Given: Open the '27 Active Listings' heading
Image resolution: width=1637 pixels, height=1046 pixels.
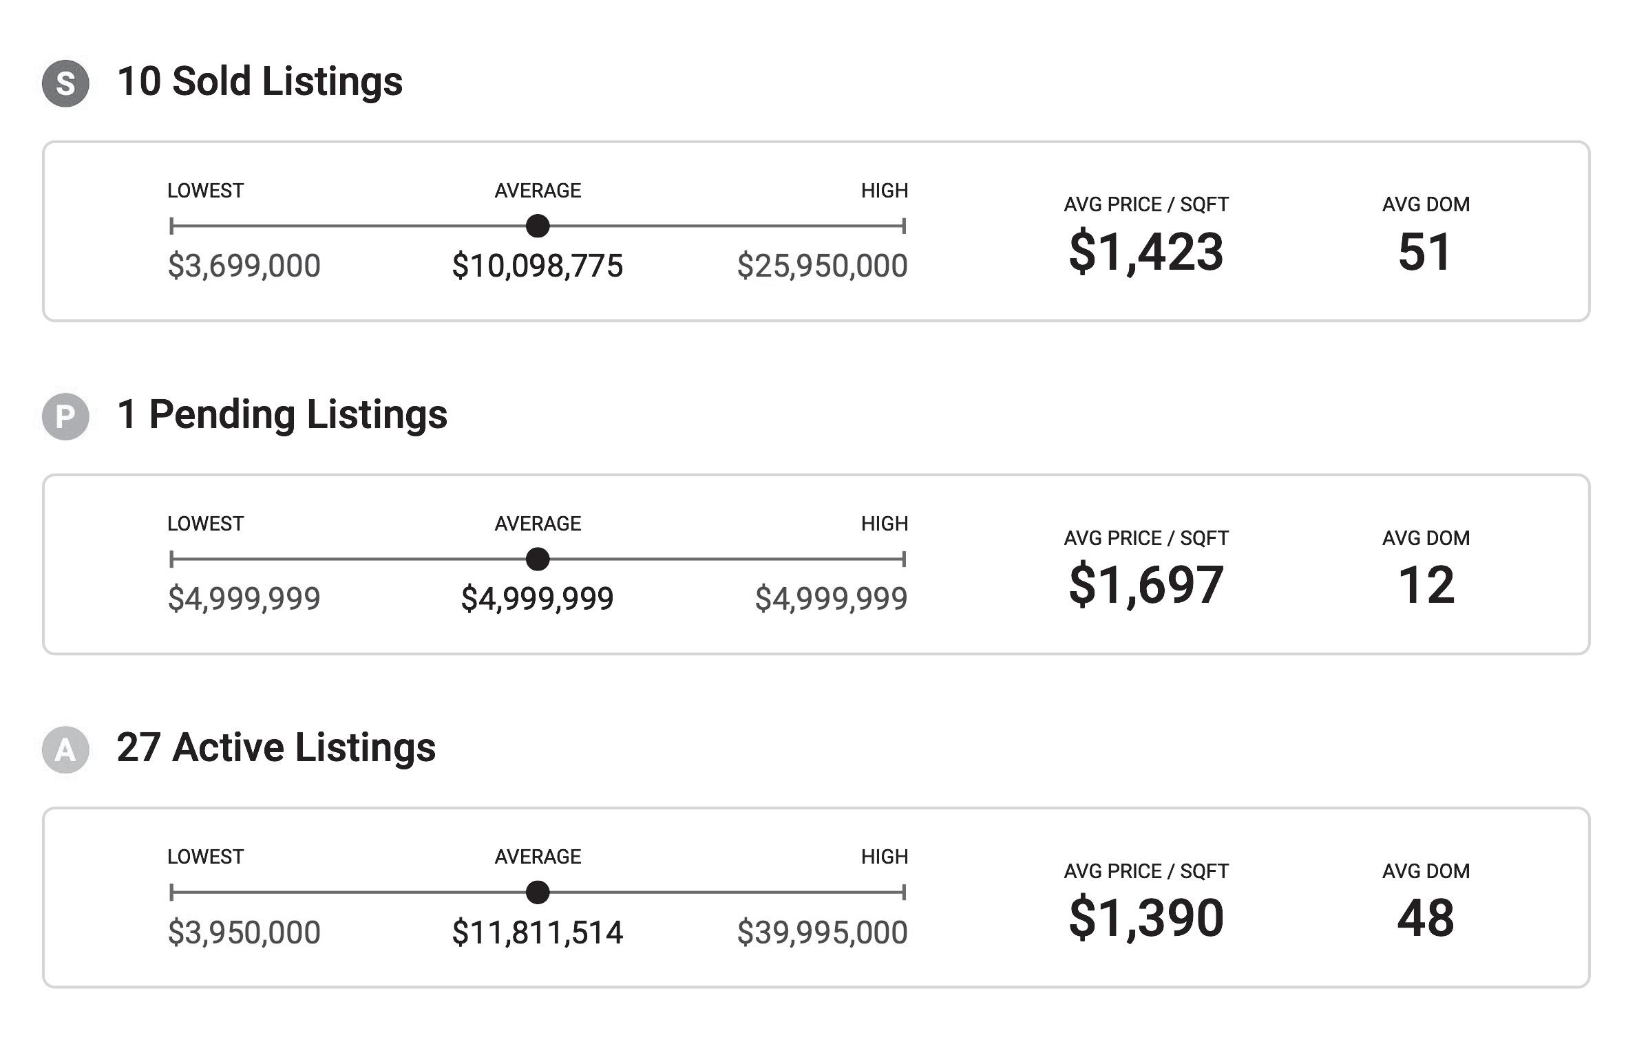Looking at the screenshot, I should [276, 747].
